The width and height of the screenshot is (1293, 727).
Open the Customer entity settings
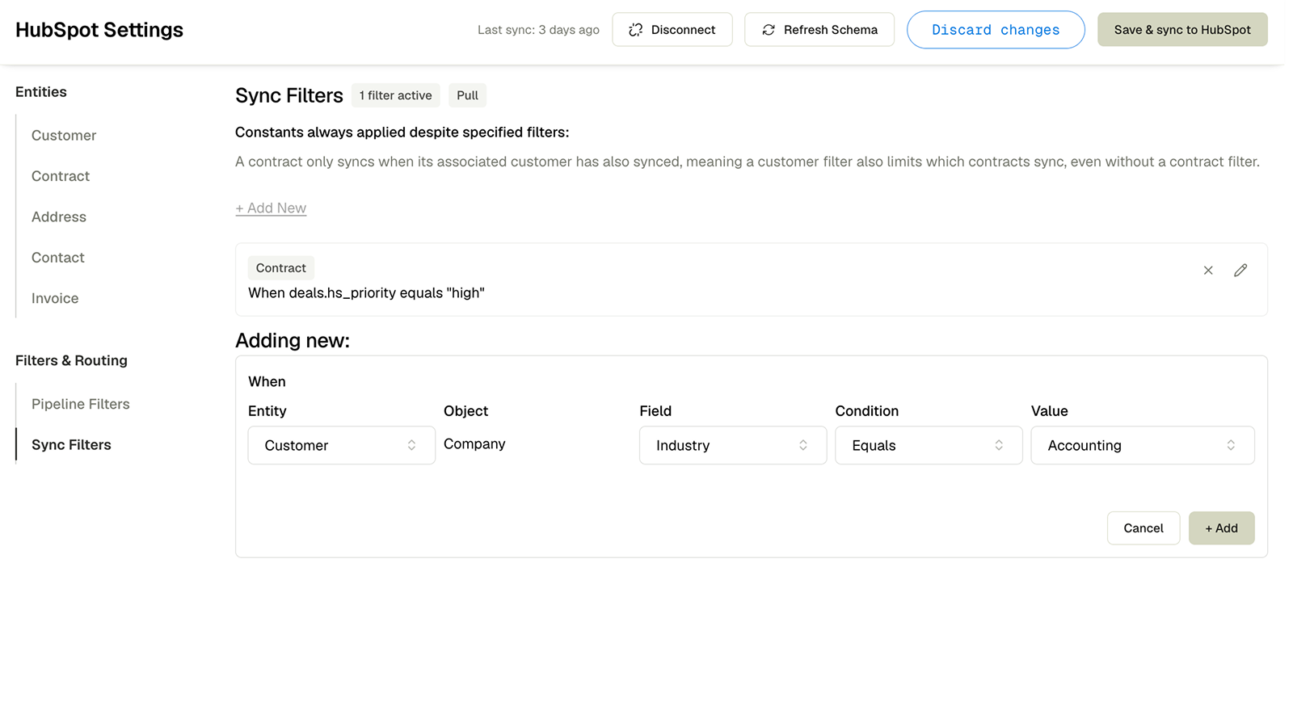[x=64, y=136]
